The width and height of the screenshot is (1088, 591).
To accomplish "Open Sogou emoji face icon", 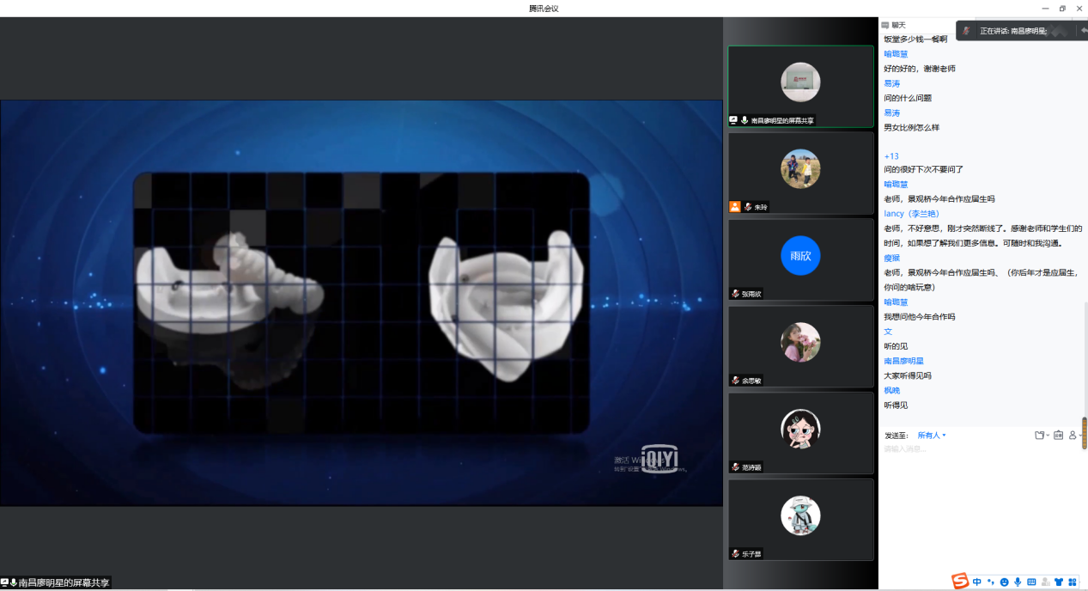I will pos(1005,582).
